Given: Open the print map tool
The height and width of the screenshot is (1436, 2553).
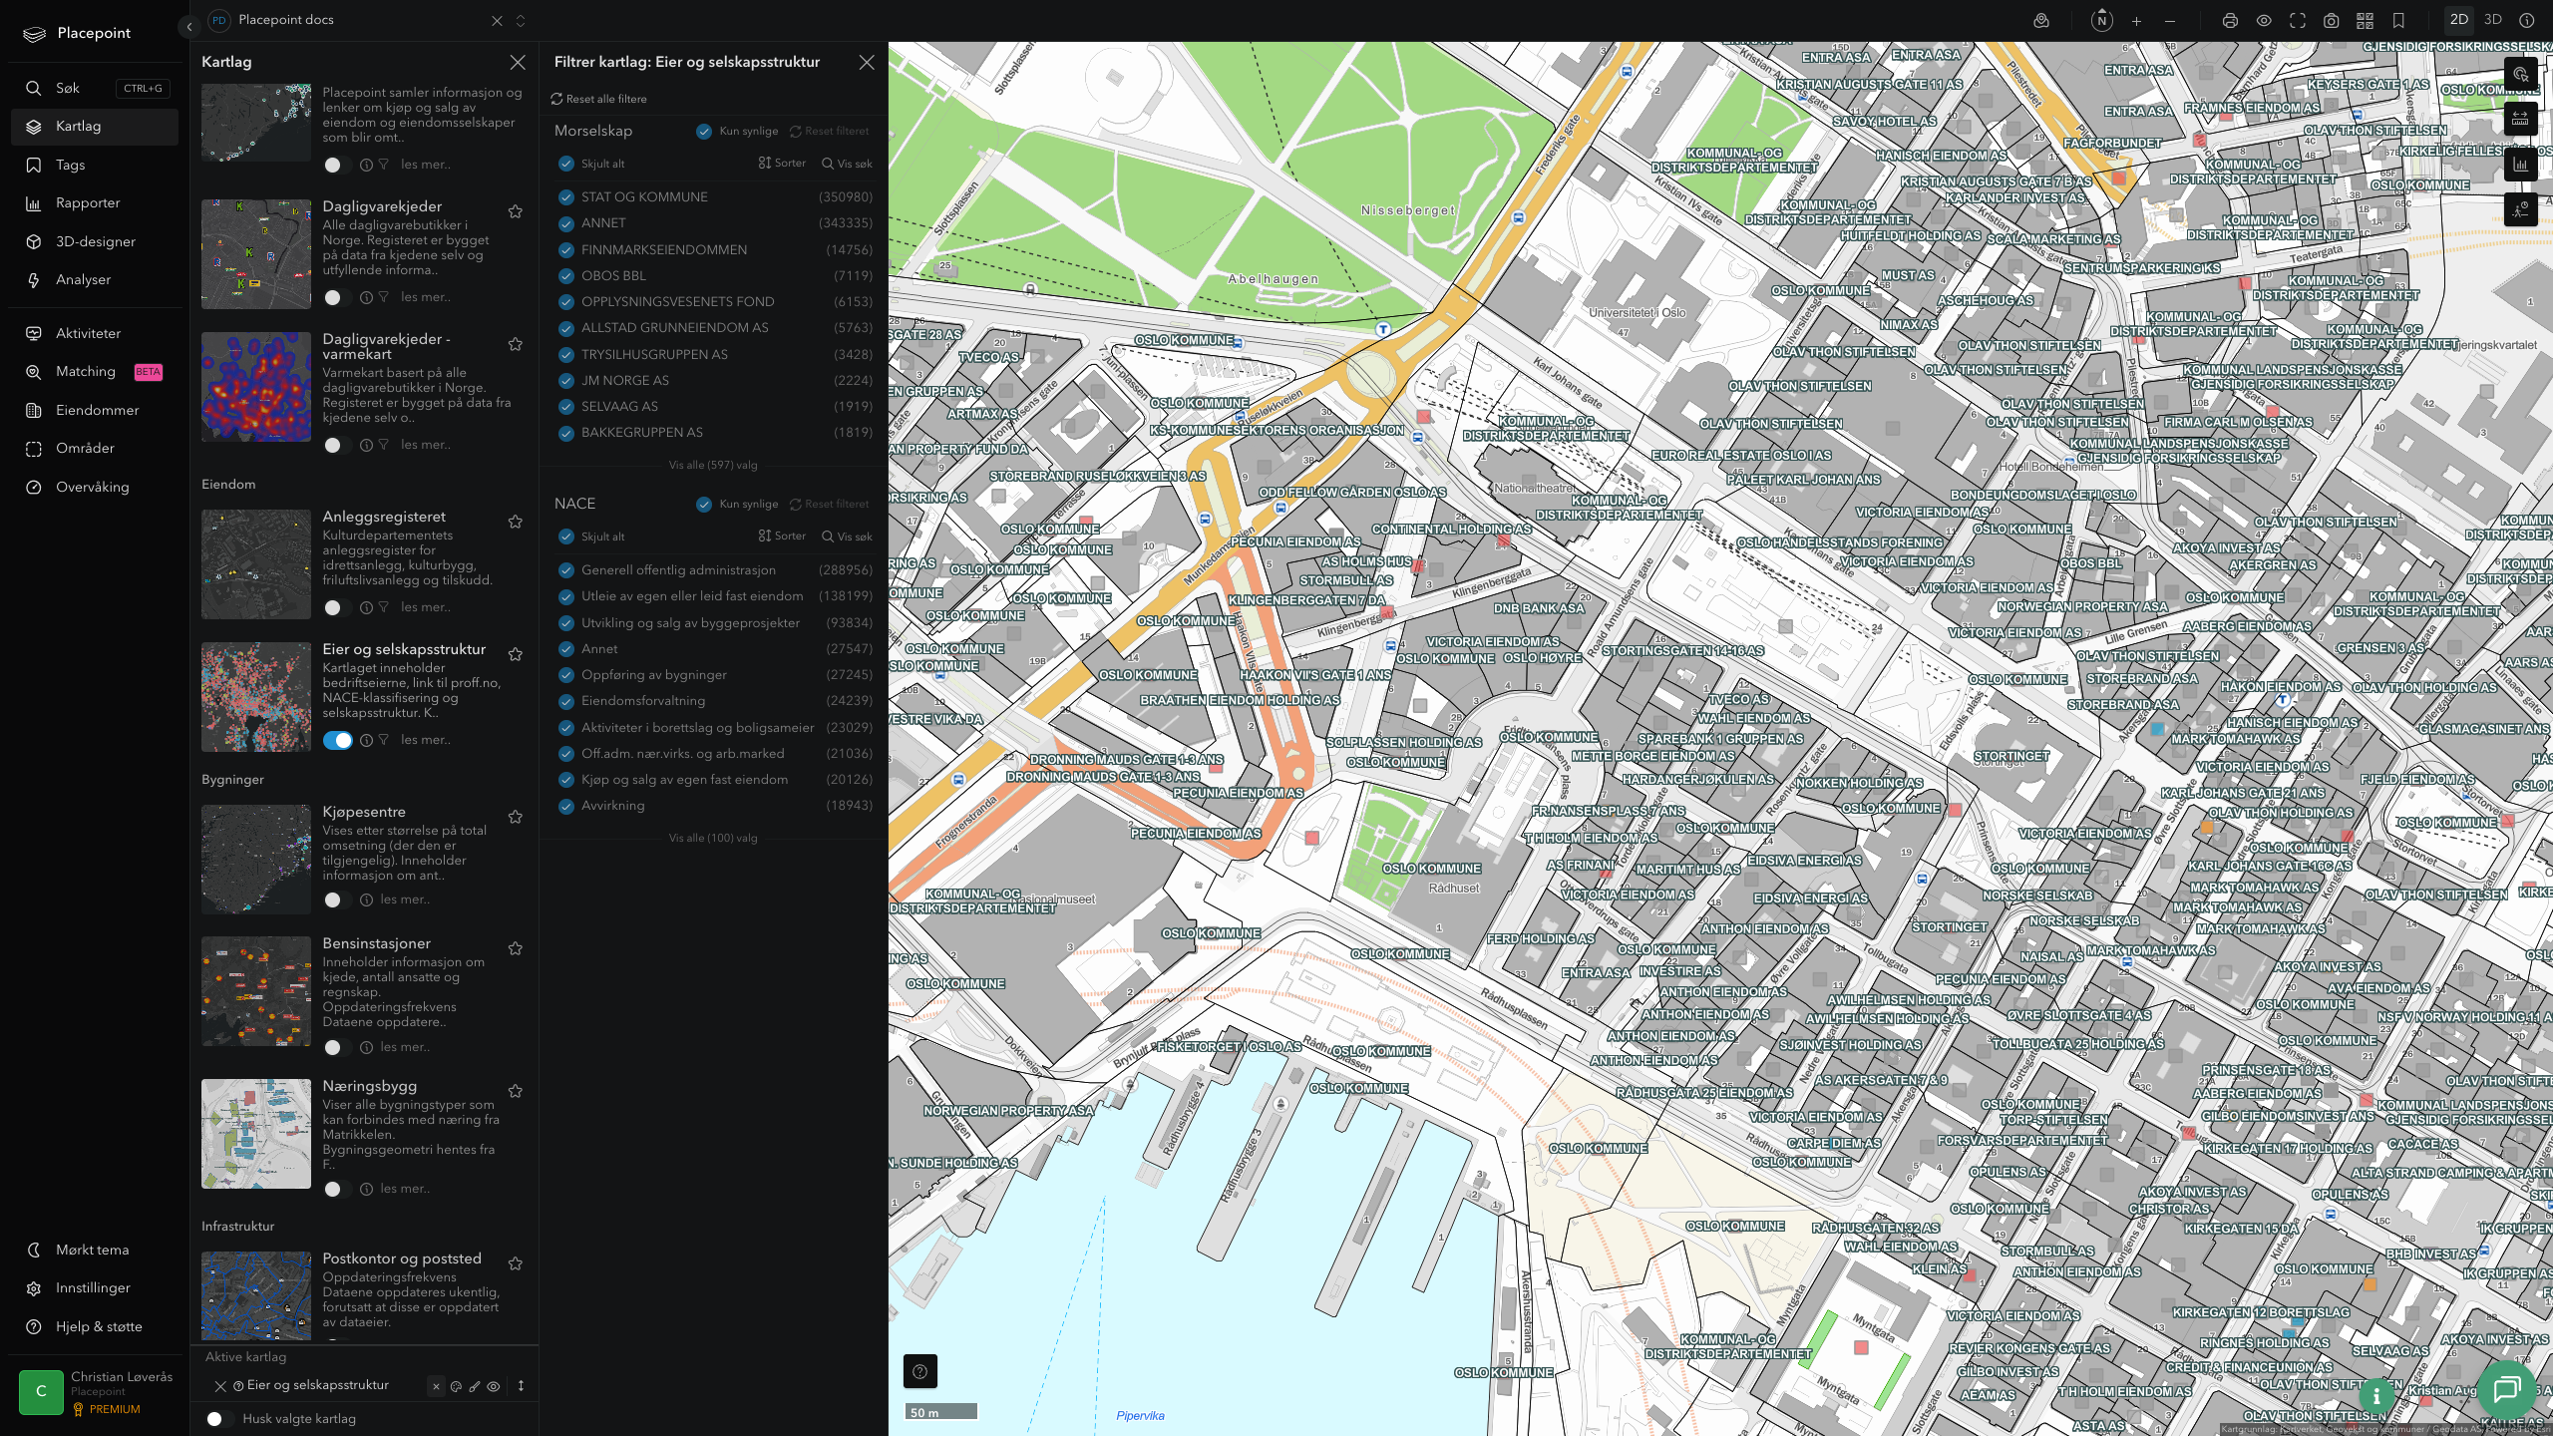Looking at the screenshot, I should pos(2230,20).
